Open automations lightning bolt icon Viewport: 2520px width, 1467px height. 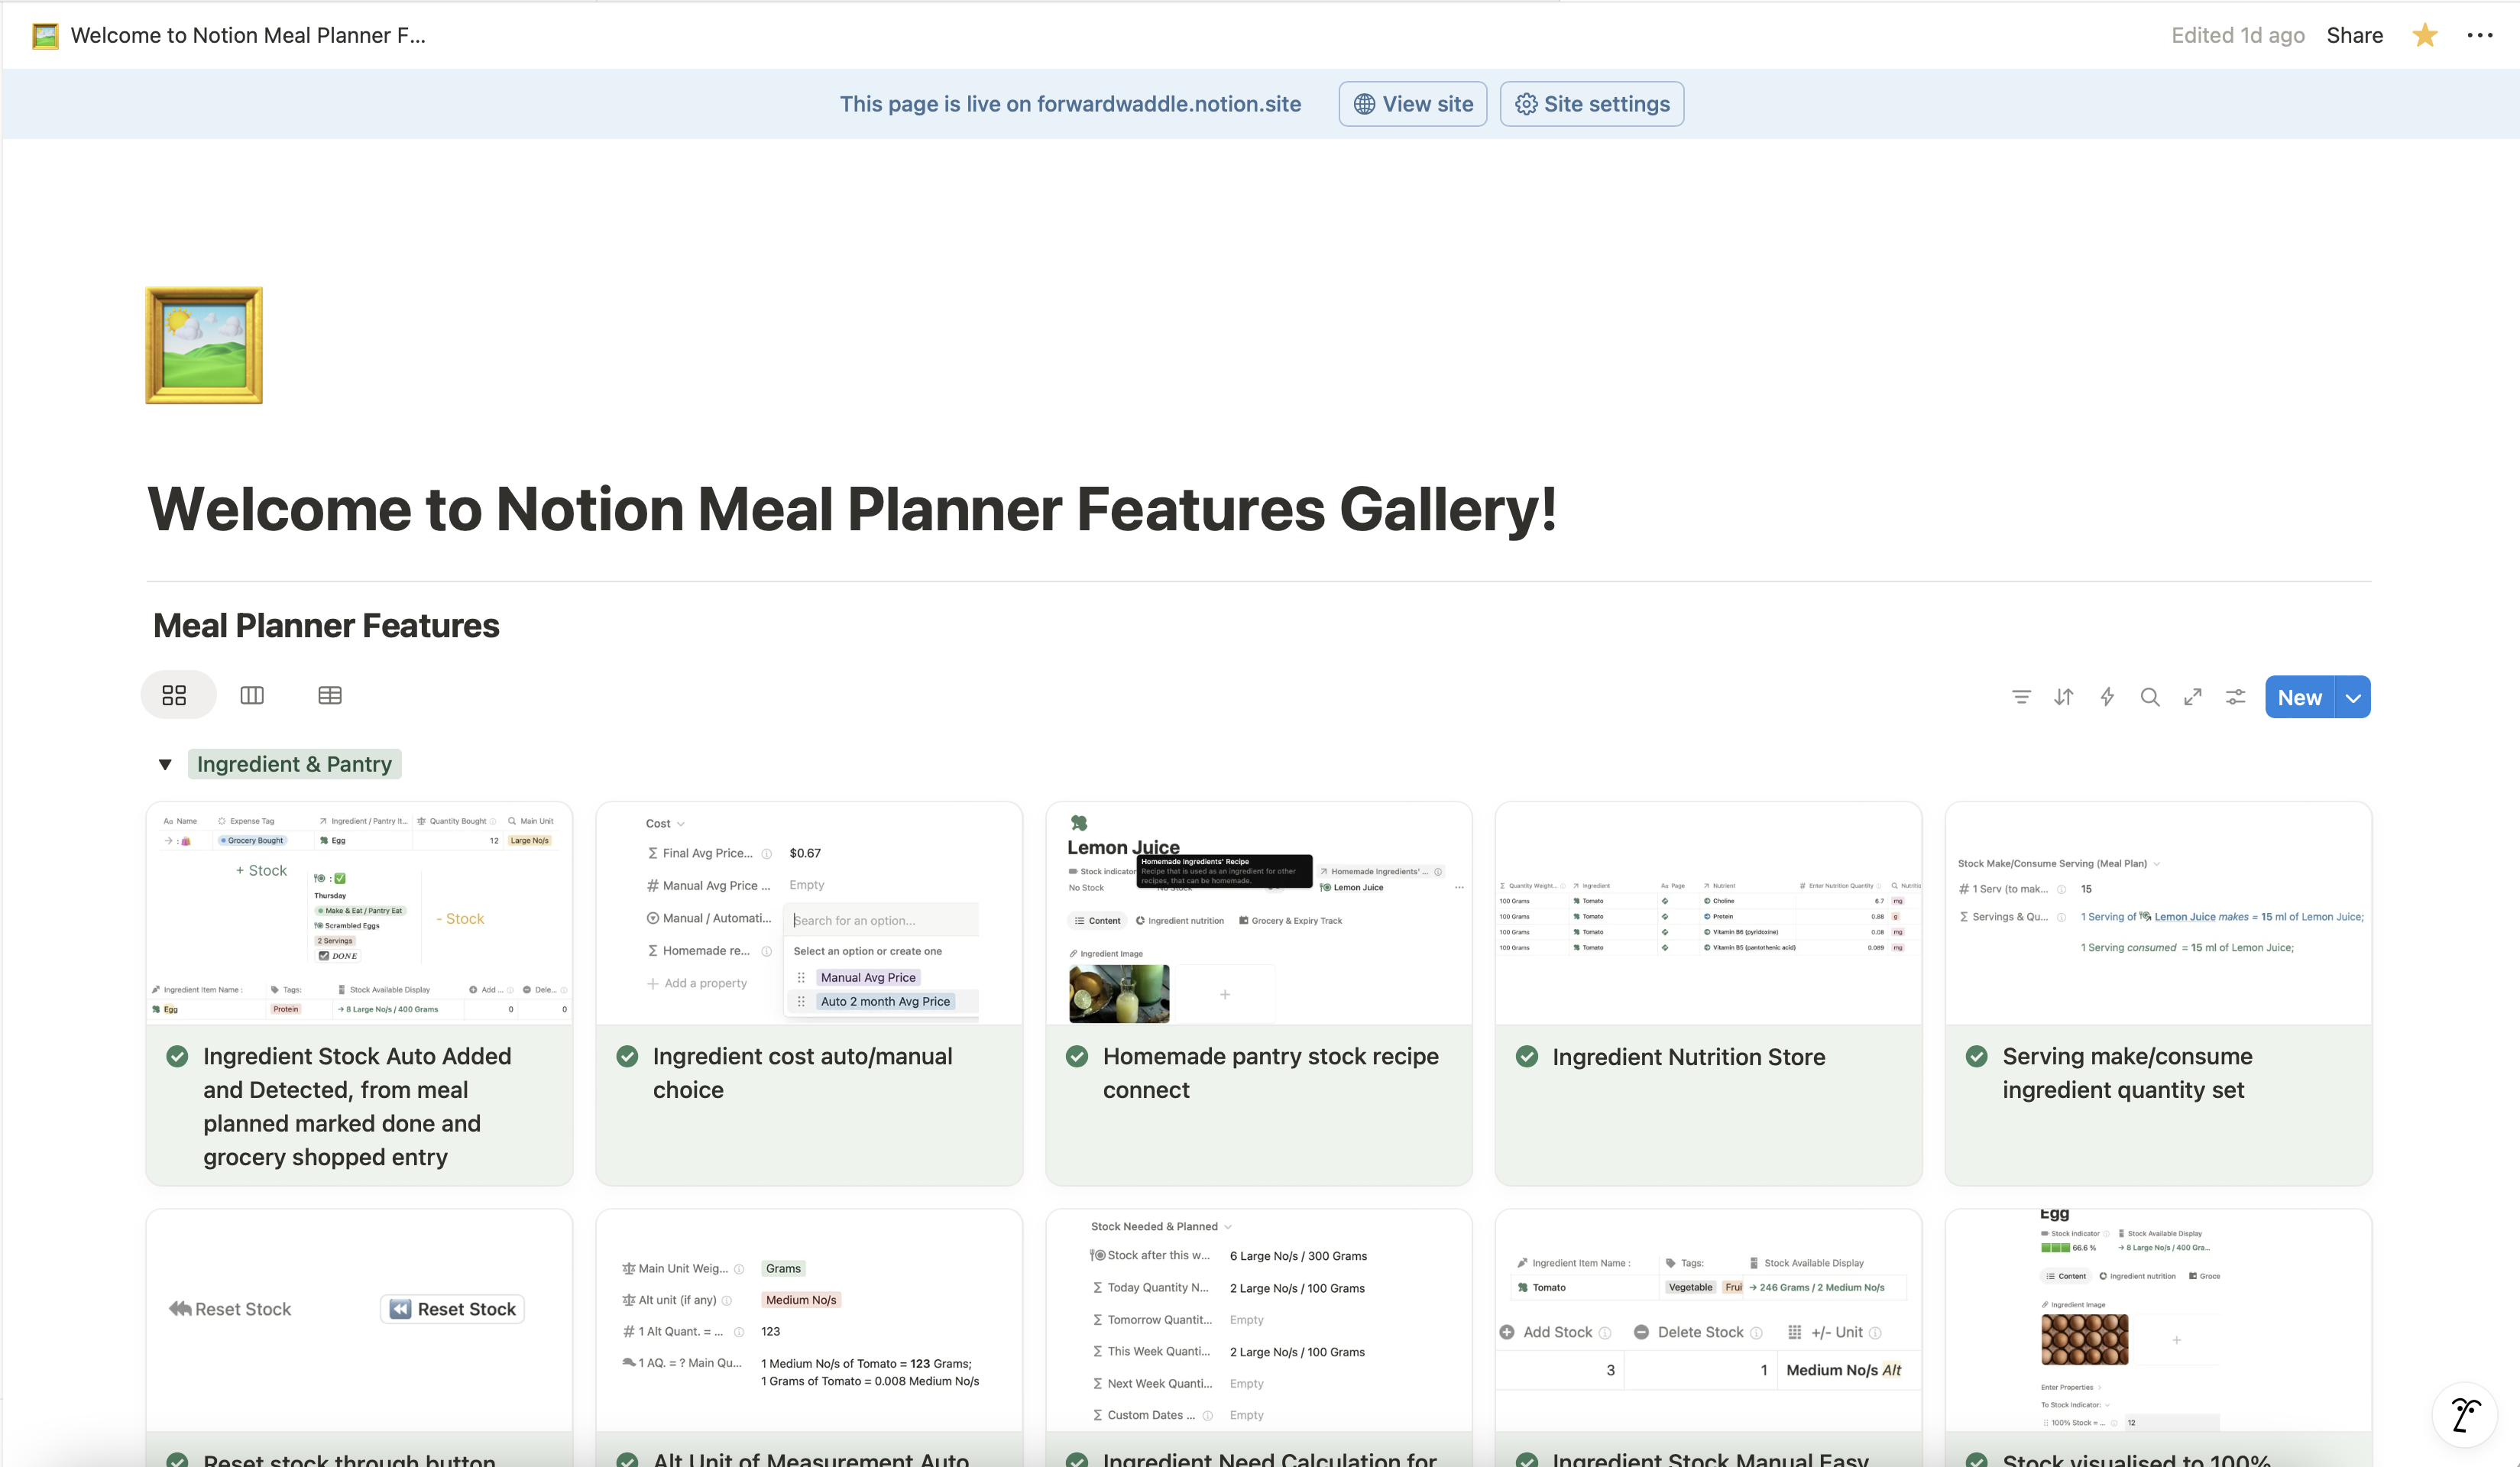[x=2107, y=697]
